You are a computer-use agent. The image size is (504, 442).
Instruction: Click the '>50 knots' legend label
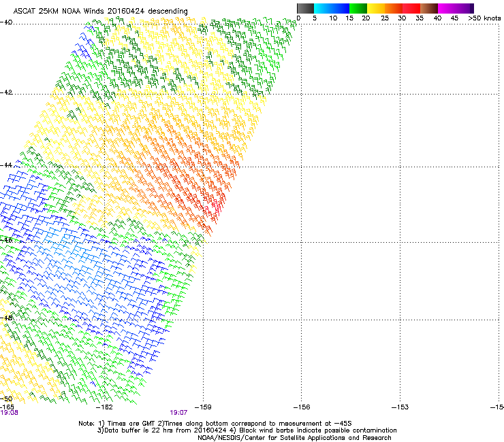tap(484, 18)
